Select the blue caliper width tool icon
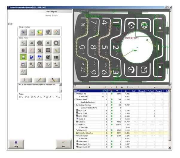The image size is (180, 158). point(23,64)
